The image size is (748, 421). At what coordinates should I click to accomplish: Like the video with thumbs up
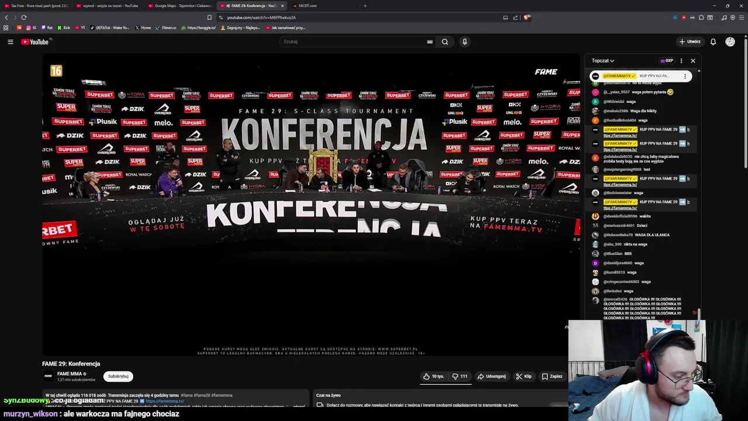[434, 377]
